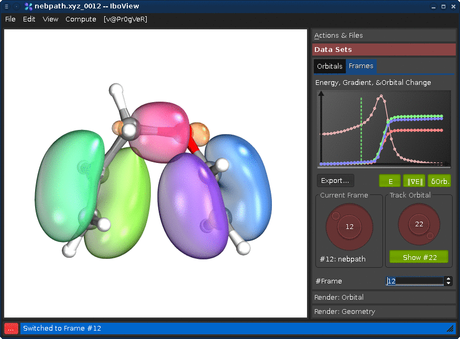This screenshot has width=460, height=339.
Task: Click the Show #22 button
Action: pyautogui.click(x=419, y=257)
